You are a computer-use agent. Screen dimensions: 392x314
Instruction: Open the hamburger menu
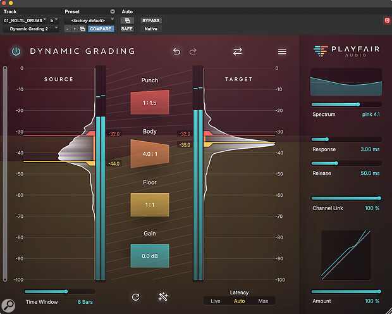282,51
